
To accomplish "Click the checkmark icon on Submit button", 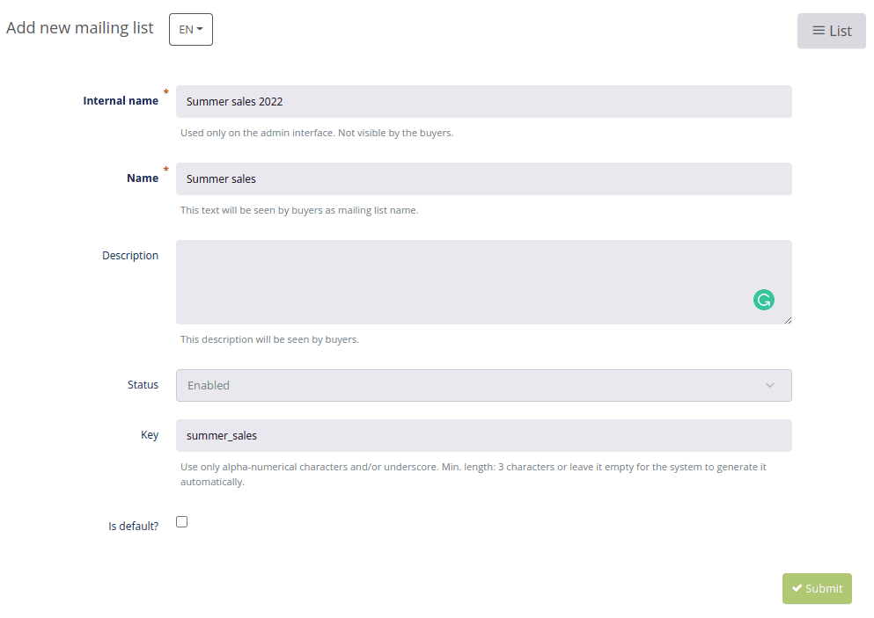I will click(x=797, y=588).
